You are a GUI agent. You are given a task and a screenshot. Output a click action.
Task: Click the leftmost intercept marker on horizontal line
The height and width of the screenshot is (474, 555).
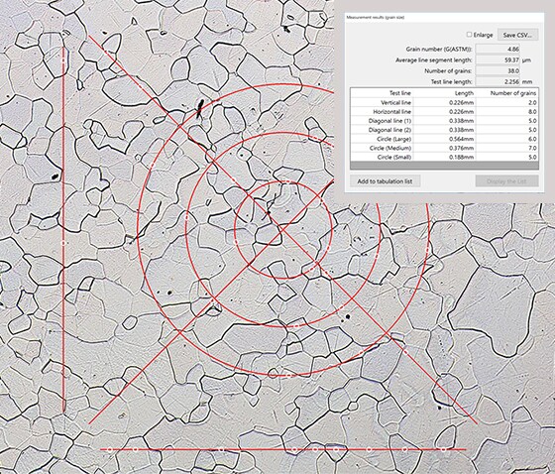click(x=109, y=449)
